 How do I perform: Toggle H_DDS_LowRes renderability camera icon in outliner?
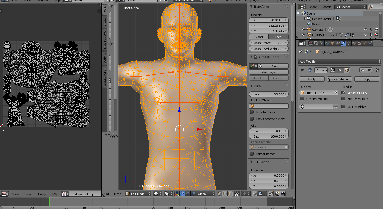coord(376,35)
